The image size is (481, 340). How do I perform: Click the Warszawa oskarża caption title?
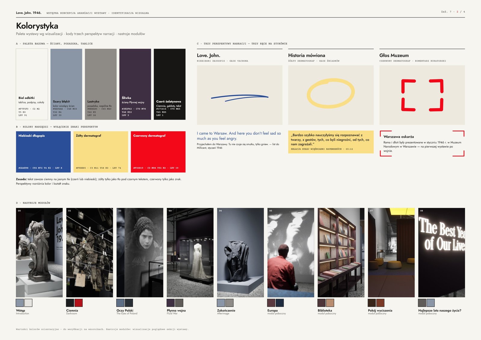[x=399, y=137]
